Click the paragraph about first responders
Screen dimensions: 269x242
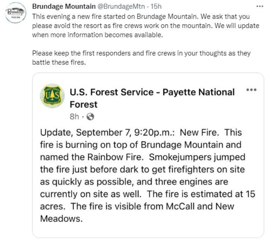pyautogui.click(x=141, y=58)
